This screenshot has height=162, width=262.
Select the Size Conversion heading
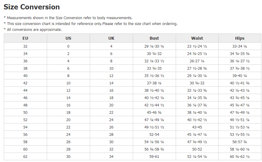(x=32, y=7)
